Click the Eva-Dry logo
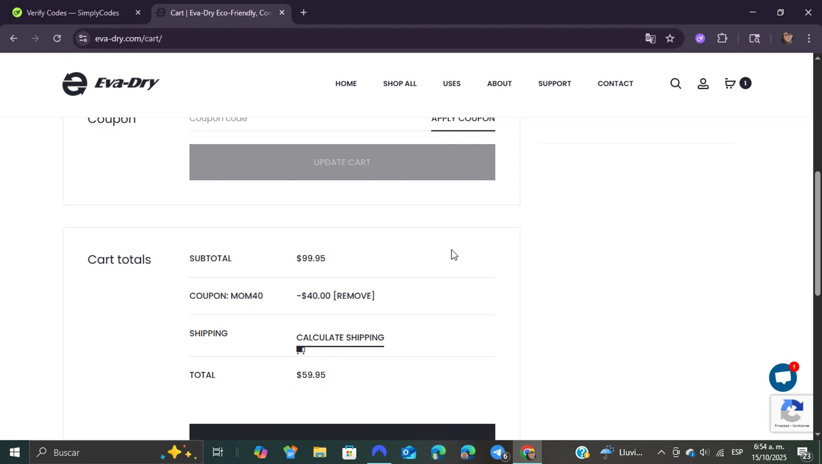 pos(111,83)
